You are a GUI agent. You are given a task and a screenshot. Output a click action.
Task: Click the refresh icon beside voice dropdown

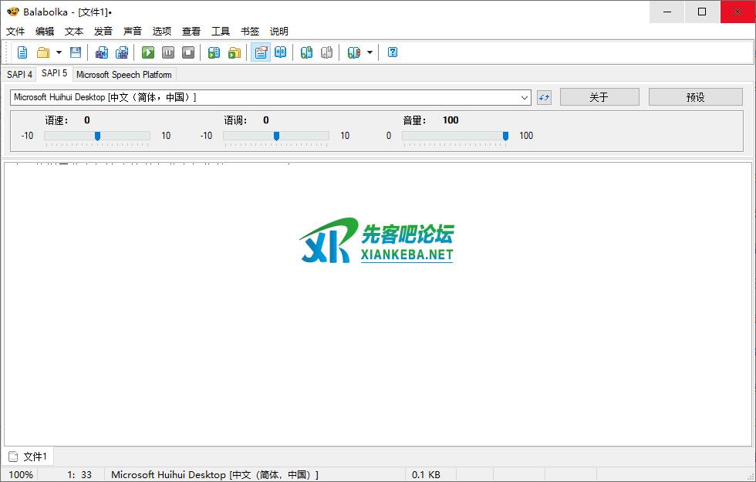coord(545,97)
